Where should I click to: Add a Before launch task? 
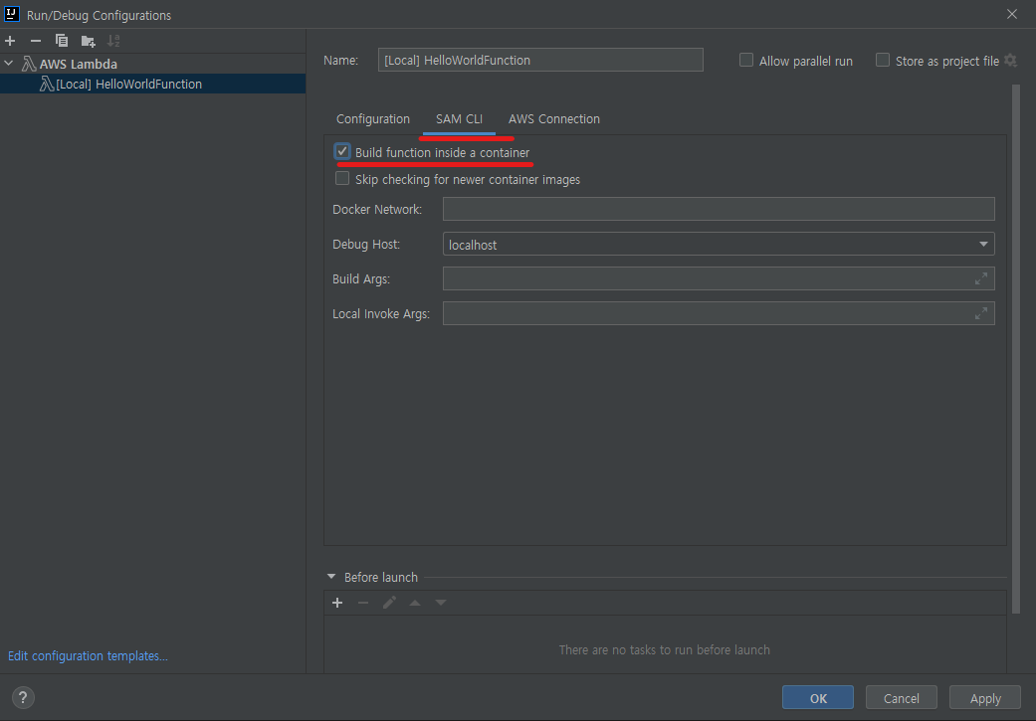point(337,603)
